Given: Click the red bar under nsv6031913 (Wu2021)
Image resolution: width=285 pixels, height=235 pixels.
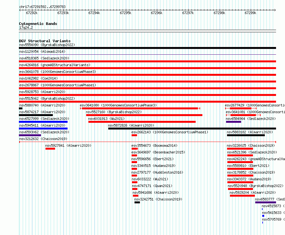Looking at the screenshot, I should coord(142,122).
